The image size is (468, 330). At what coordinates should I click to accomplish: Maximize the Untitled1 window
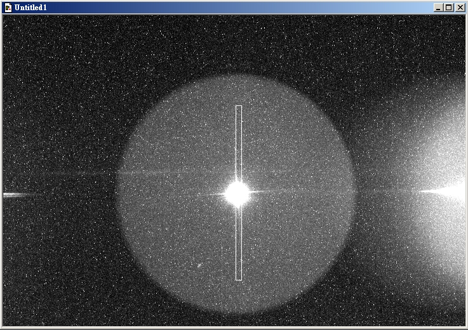click(448, 7)
